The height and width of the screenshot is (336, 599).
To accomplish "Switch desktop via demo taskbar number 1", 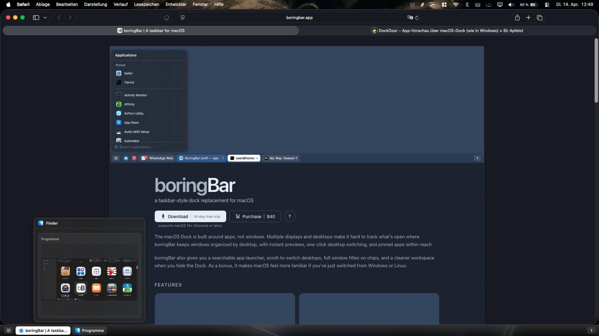I will pyautogui.click(x=477, y=158).
